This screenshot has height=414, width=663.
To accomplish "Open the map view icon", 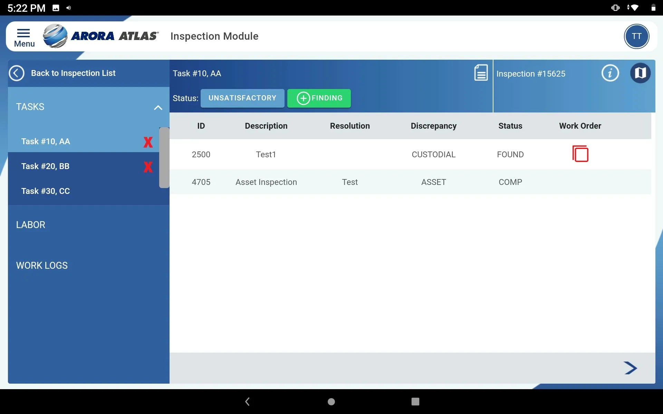I will pyautogui.click(x=640, y=73).
